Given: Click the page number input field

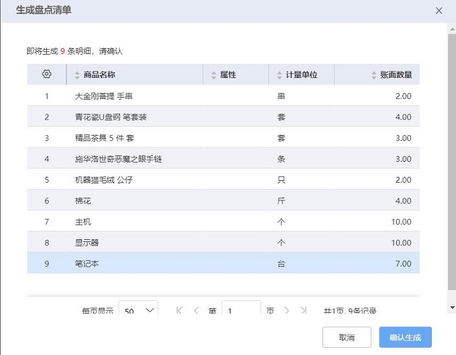Looking at the screenshot, I should [x=241, y=308].
